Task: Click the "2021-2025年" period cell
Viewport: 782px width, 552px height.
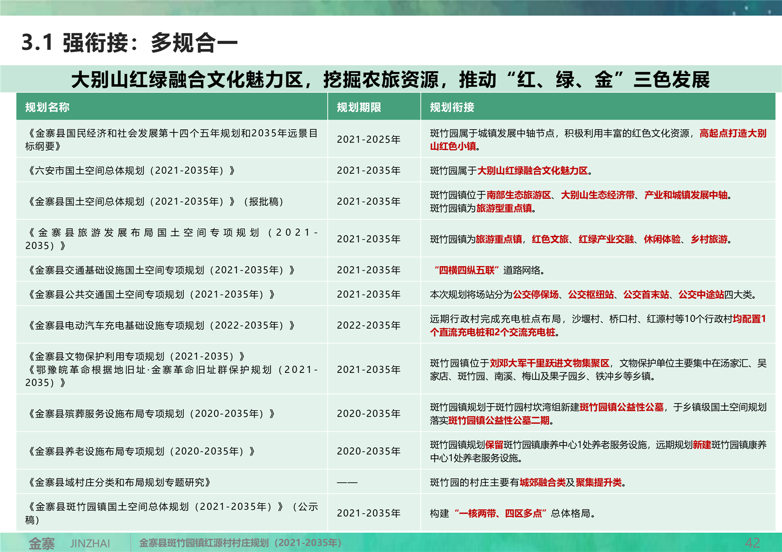Action: click(369, 140)
